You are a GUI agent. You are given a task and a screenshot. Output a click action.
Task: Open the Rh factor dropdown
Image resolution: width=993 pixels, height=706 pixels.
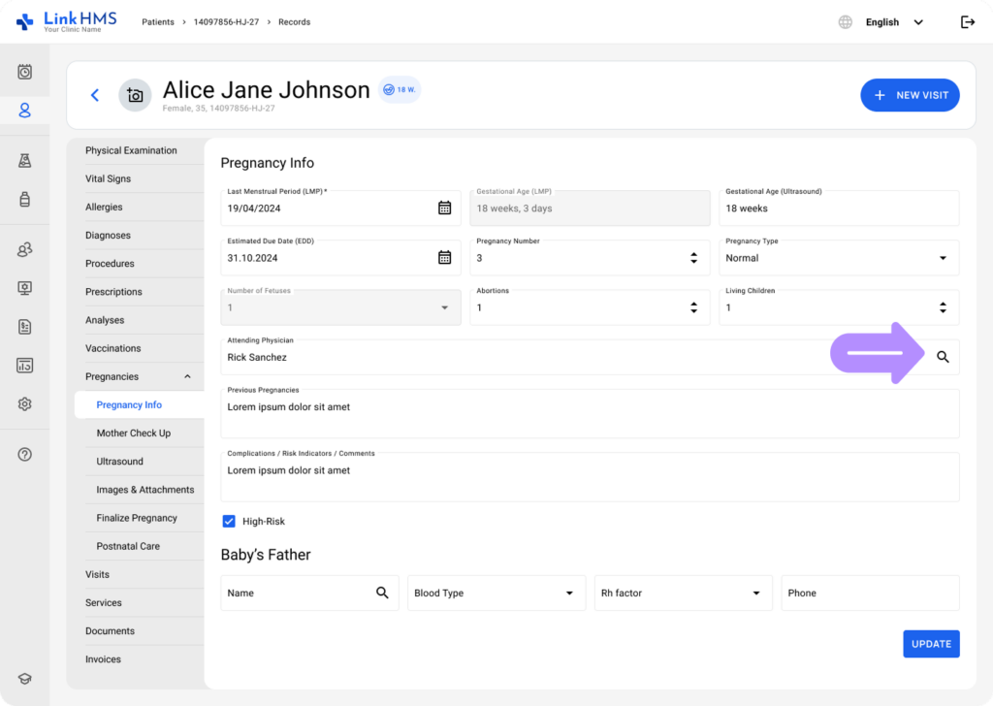(755, 594)
